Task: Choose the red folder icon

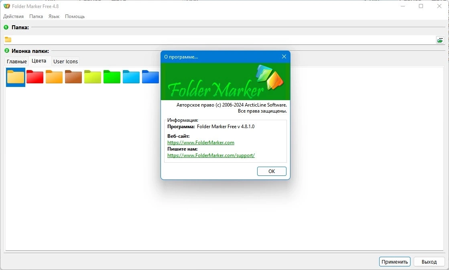Action: (x=35, y=77)
